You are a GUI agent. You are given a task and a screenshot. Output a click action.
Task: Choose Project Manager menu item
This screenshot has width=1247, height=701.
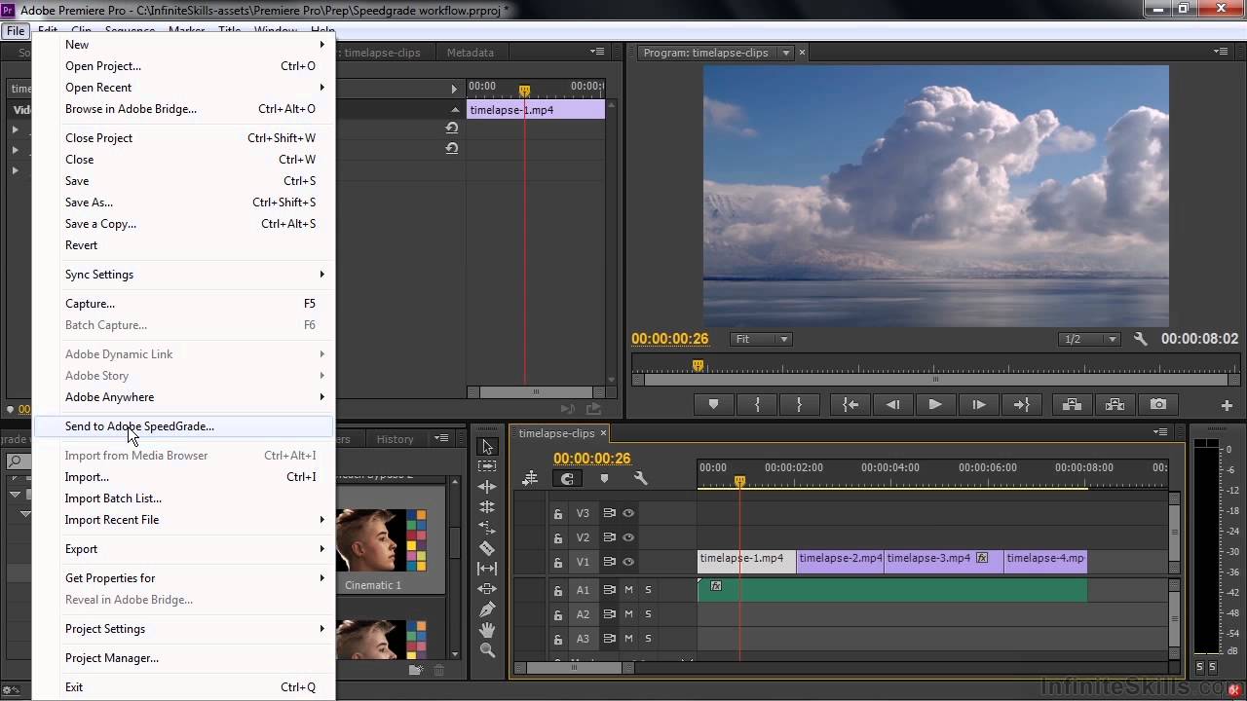(184, 657)
